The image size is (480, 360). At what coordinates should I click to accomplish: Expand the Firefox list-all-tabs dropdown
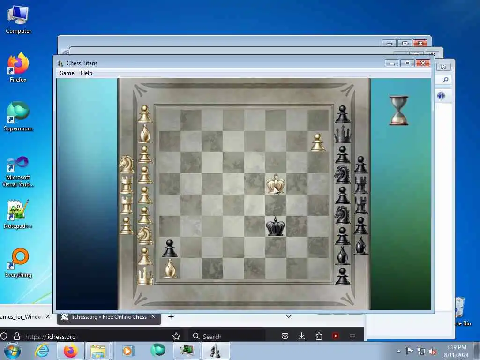pyautogui.click(x=288, y=316)
